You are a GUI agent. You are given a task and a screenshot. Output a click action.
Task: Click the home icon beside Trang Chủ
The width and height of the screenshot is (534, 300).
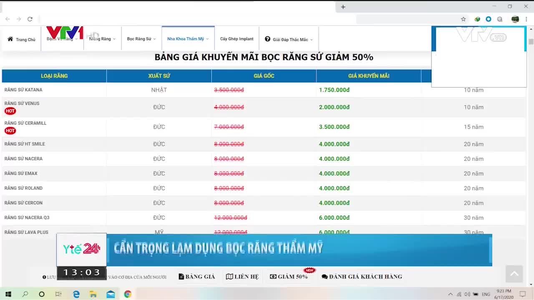[x=10, y=38]
